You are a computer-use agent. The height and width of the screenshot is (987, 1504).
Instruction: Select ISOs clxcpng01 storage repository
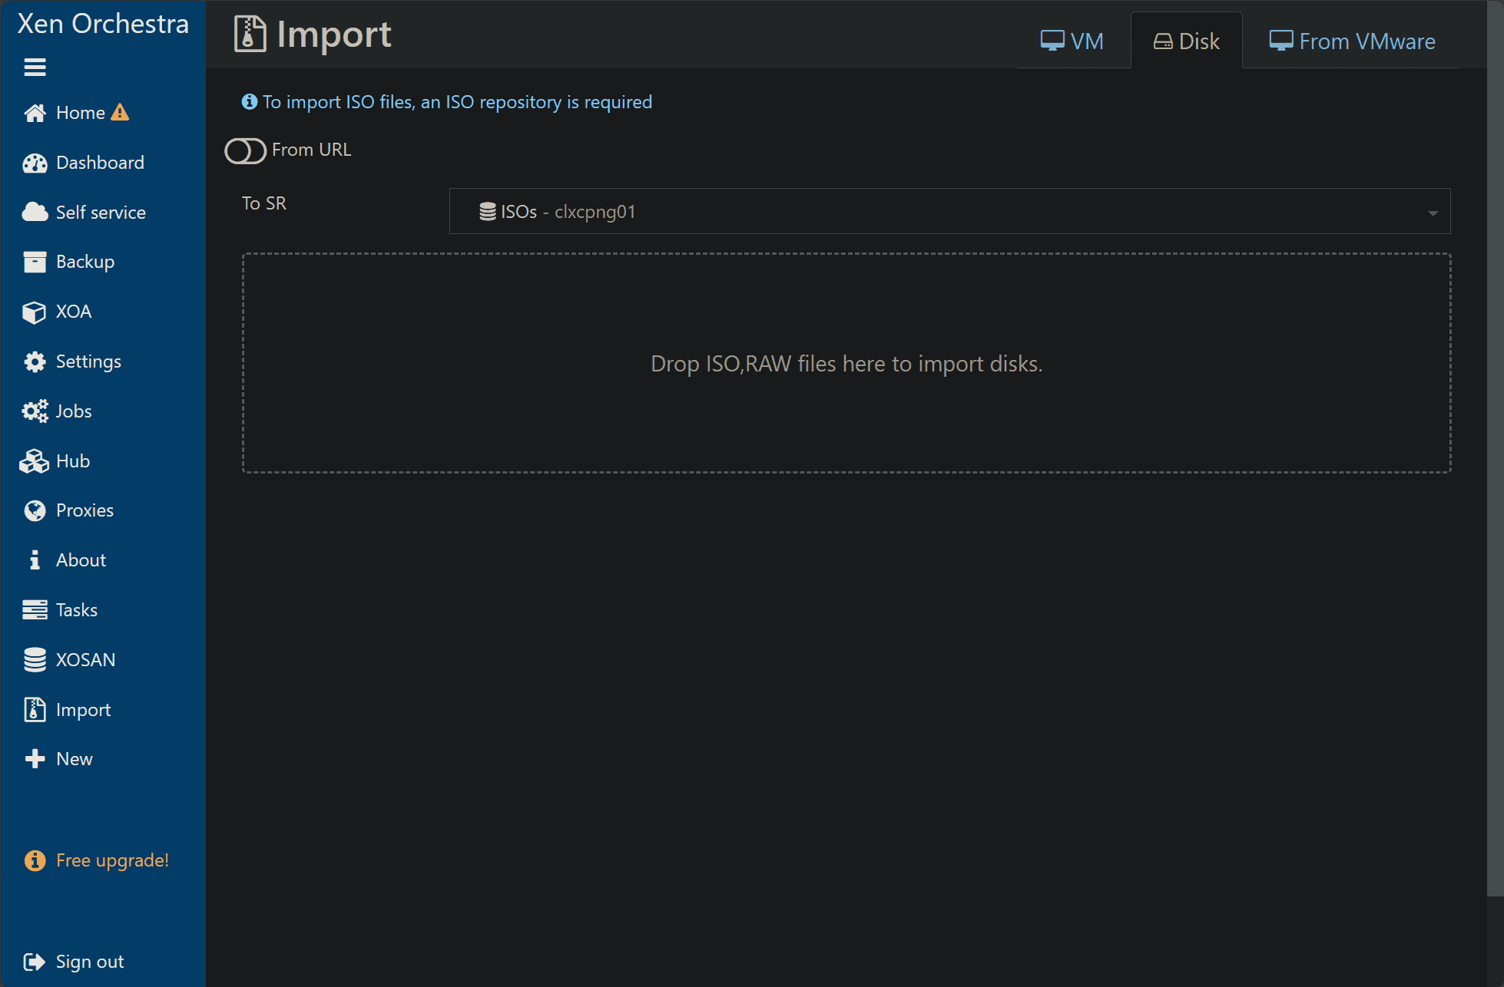(949, 210)
